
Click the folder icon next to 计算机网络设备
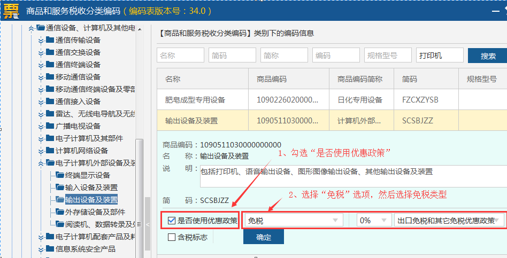pyautogui.click(x=50, y=151)
